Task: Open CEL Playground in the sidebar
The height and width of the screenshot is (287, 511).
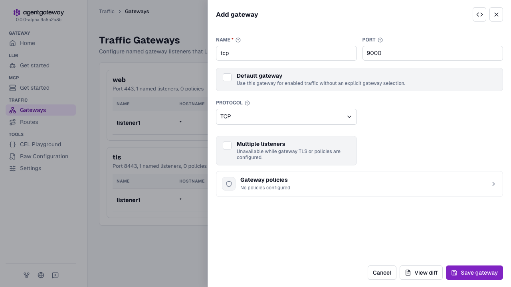Action: (41, 144)
